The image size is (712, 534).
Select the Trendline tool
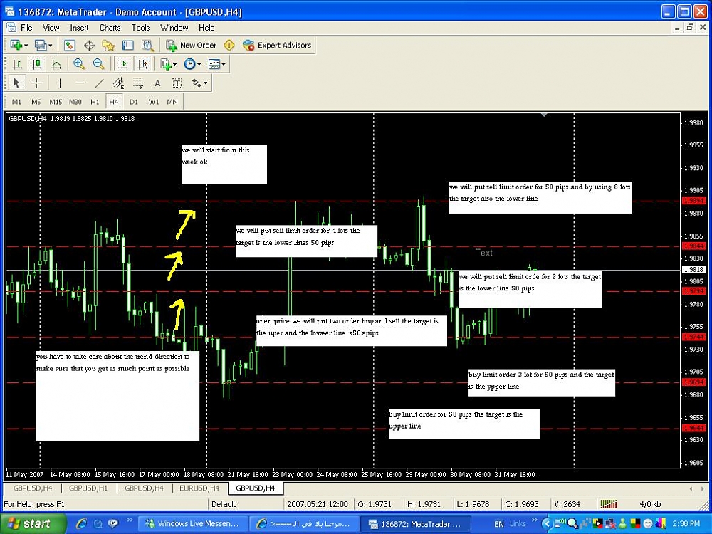99,83
